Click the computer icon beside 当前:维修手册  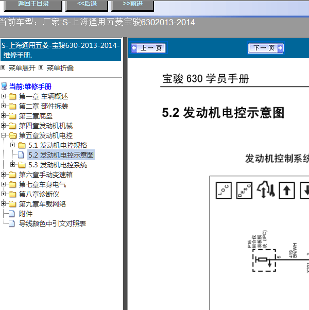(x=4, y=86)
